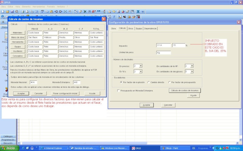Click the Moneda Extranjera M.E. field

77,82
